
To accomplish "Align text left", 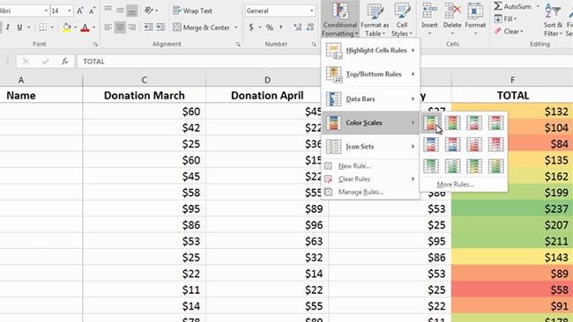I will tap(108, 27).
